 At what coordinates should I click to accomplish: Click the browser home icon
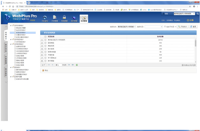[13, 6]
